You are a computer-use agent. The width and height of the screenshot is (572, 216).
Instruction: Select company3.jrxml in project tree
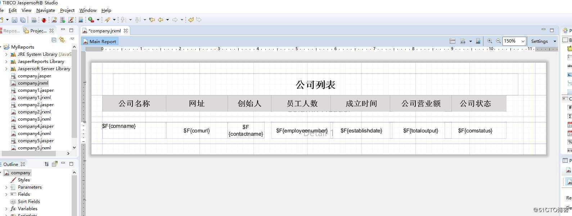(x=34, y=119)
